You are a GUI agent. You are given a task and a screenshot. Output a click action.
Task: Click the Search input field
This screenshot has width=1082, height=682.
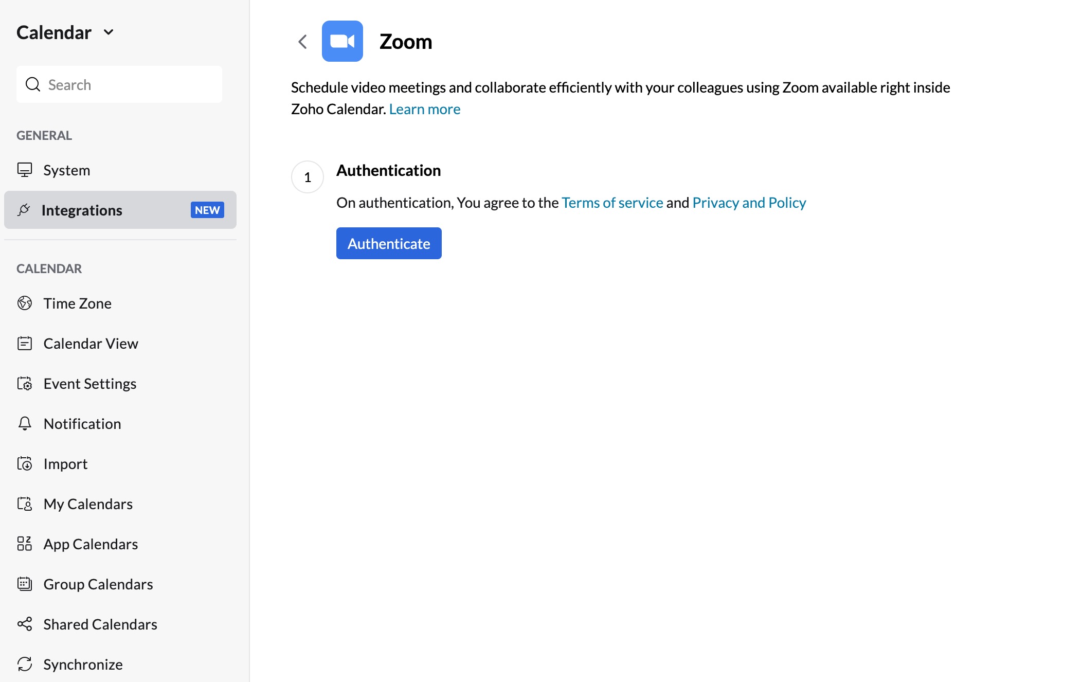119,84
